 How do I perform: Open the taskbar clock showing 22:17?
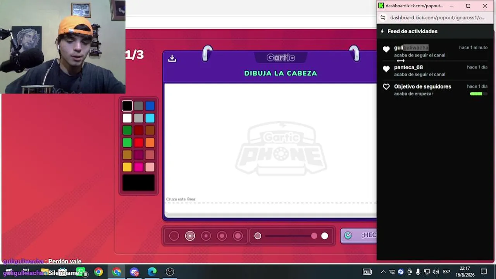pyautogui.click(x=465, y=272)
